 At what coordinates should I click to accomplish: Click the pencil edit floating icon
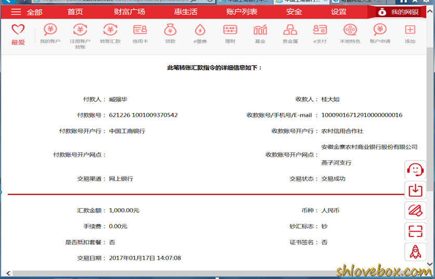pyautogui.click(x=415, y=211)
